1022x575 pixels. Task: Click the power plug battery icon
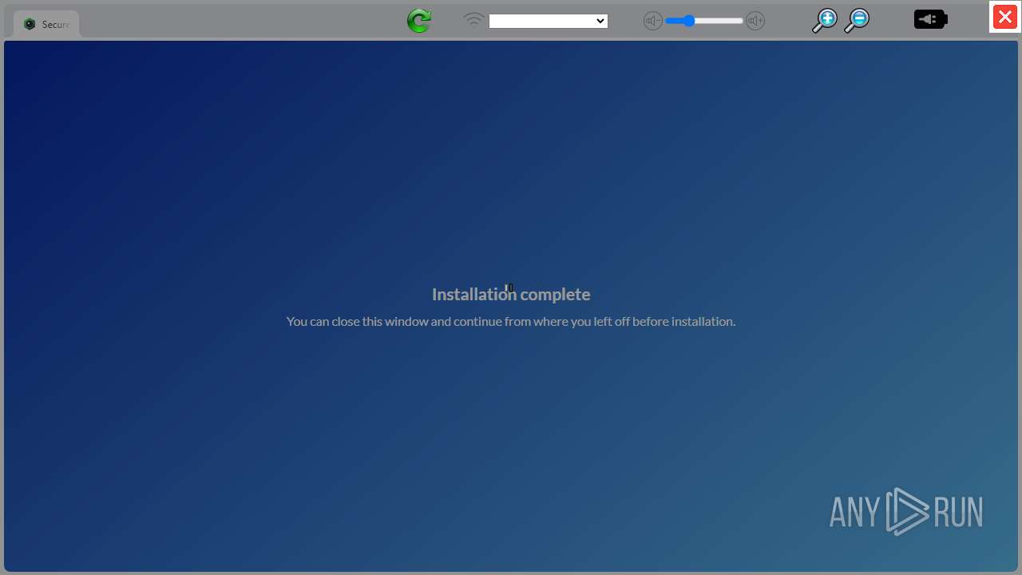click(x=931, y=19)
